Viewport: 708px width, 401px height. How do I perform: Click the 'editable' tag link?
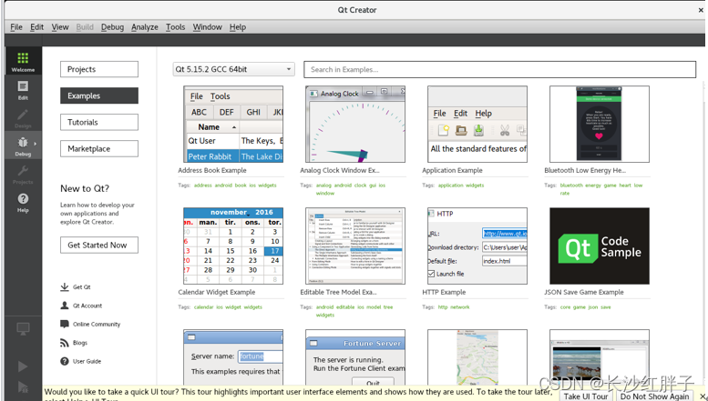pos(345,306)
